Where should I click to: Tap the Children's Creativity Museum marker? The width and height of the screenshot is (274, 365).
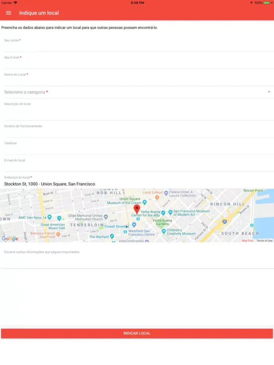(164, 231)
